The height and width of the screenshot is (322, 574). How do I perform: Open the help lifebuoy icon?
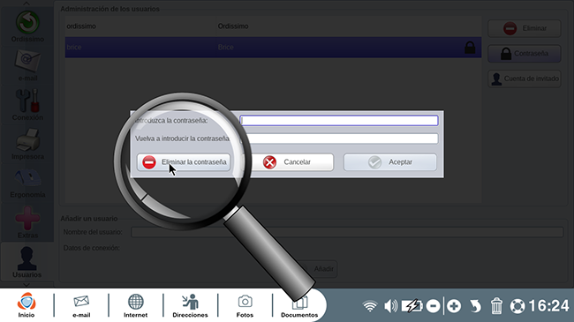[517, 306]
